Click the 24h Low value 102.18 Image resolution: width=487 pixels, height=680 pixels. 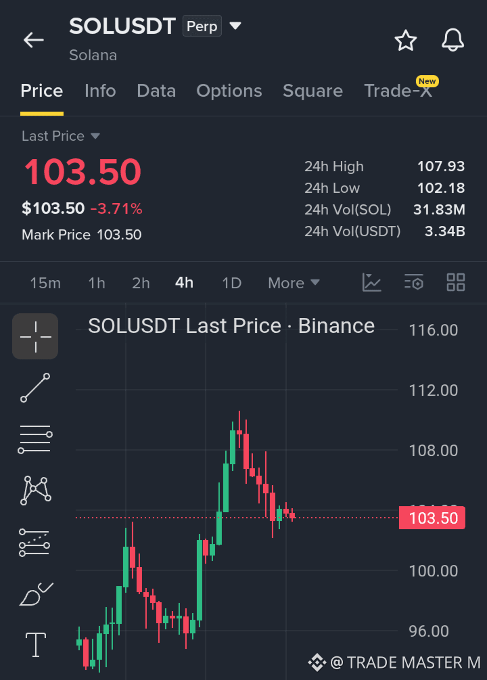441,188
